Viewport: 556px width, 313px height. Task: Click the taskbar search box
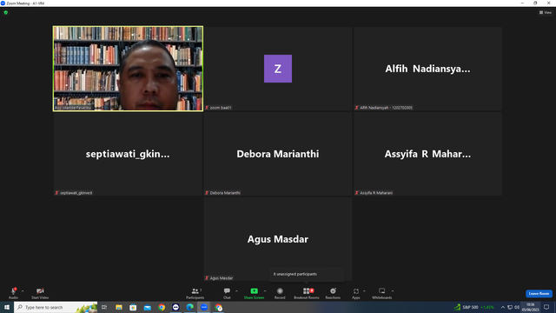click(x=56, y=307)
